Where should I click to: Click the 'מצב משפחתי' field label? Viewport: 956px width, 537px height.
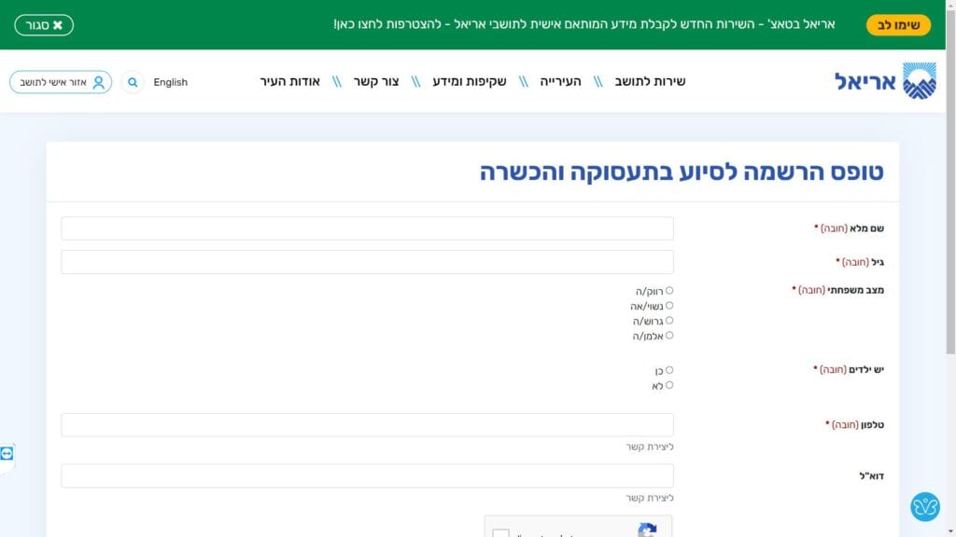coord(856,290)
